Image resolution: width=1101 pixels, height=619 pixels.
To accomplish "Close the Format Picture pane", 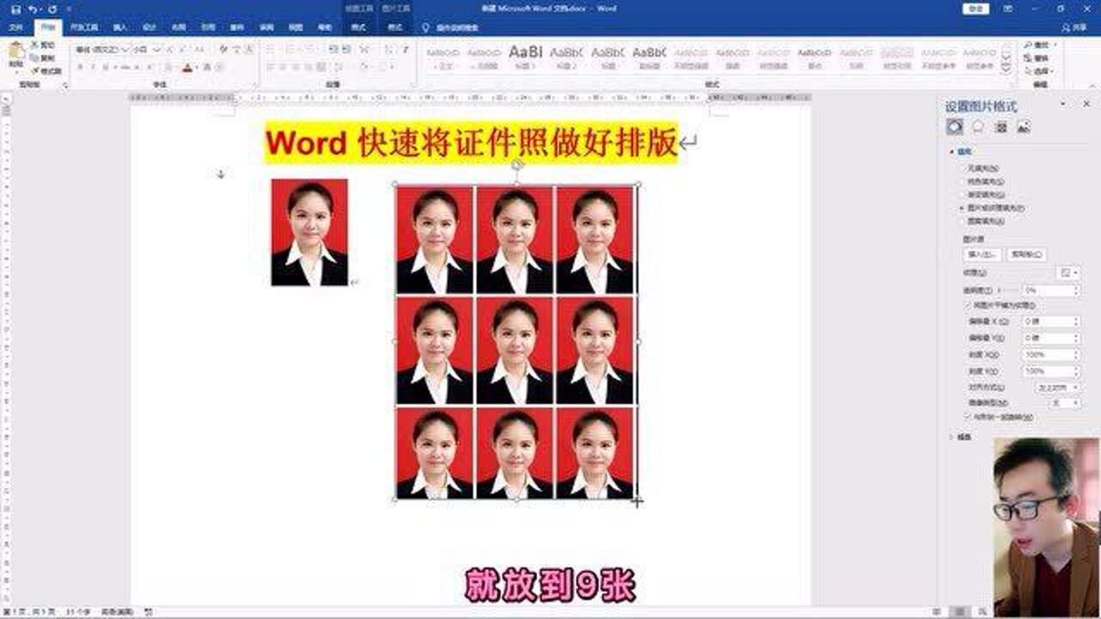I will click(x=1086, y=104).
